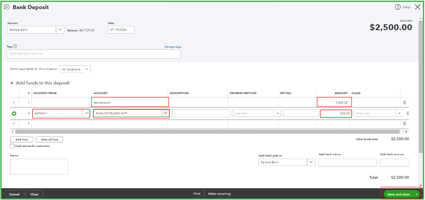
Task: Delete row 3 using trash icon
Action: click(405, 123)
